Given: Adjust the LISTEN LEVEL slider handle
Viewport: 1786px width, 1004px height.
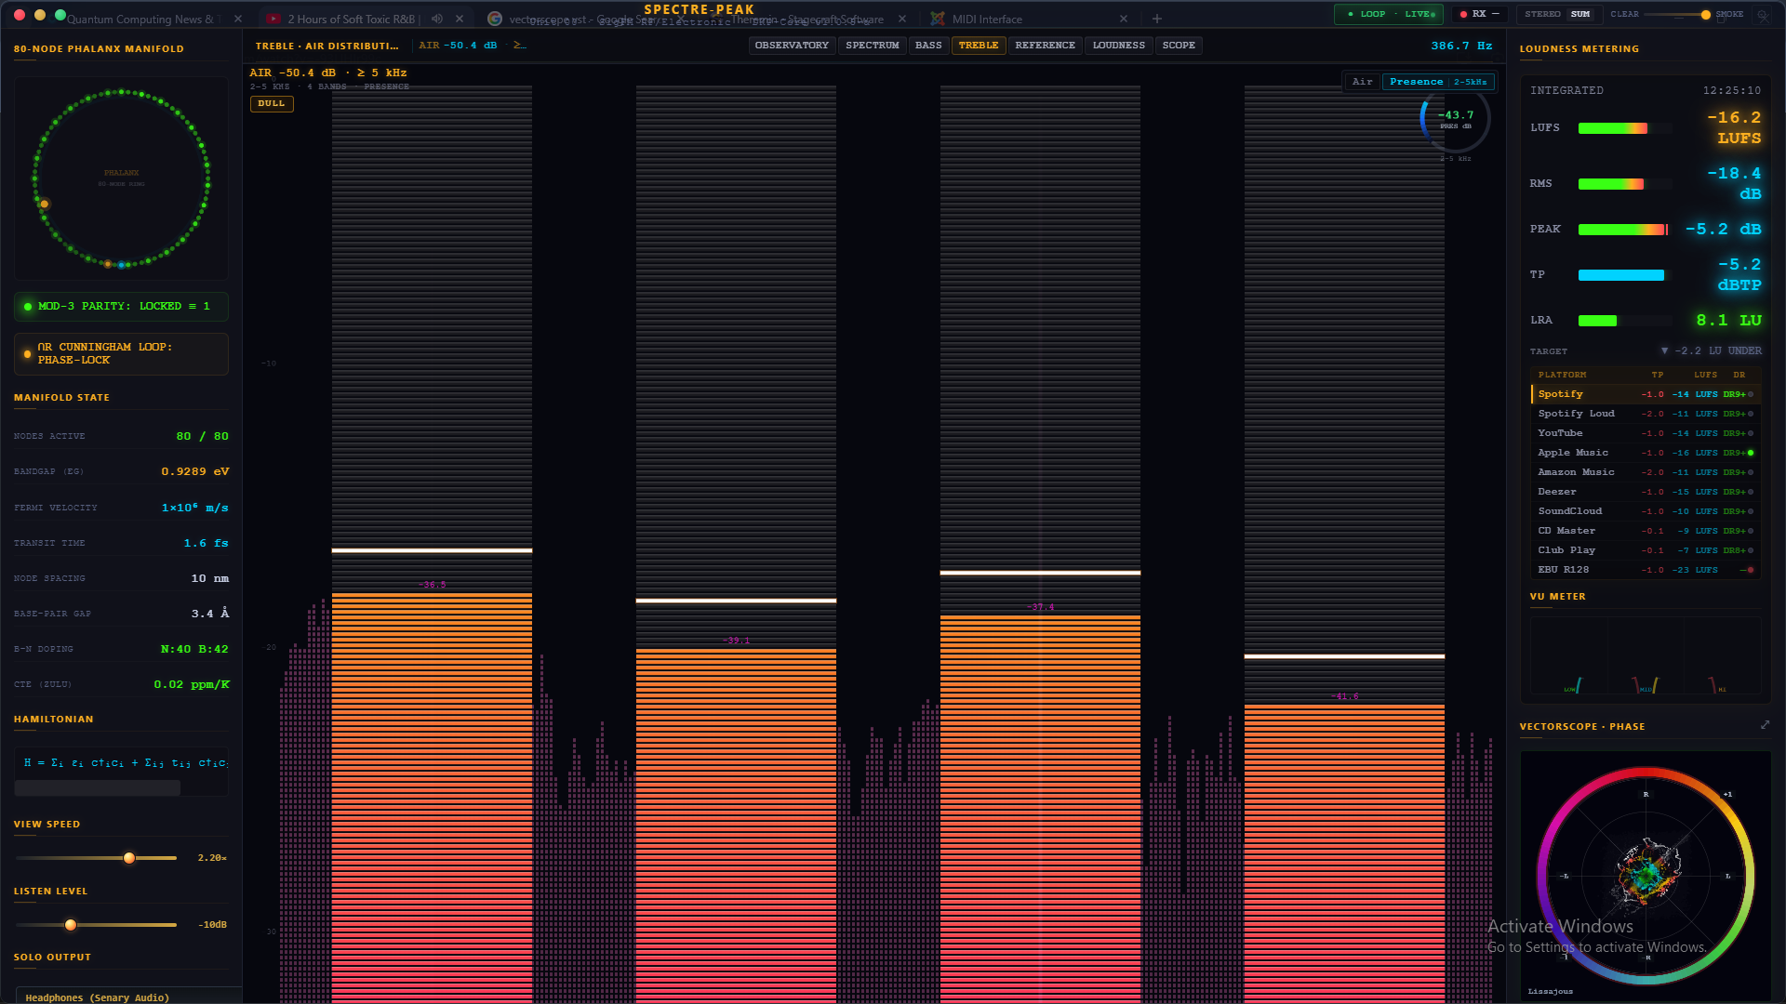Looking at the screenshot, I should pos(71,924).
